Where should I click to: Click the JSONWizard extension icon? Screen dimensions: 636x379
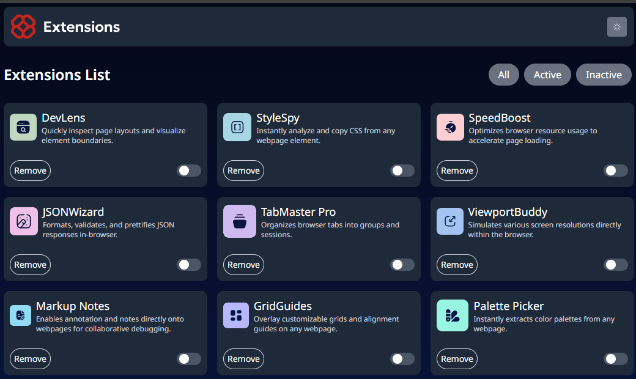coord(24,221)
